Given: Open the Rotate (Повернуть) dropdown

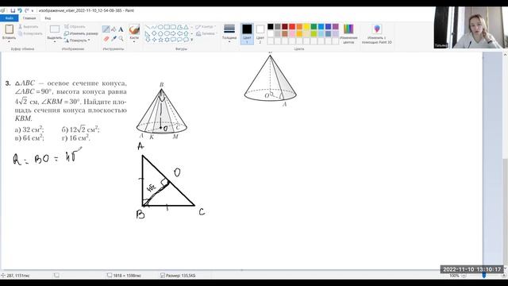Looking at the screenshot, I should pos(77,41).
